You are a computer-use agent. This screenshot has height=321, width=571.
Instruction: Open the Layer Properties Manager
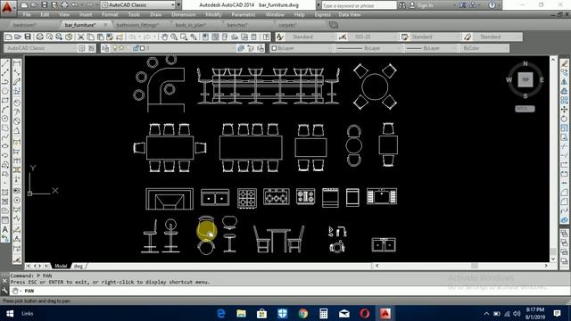point(105,48)
